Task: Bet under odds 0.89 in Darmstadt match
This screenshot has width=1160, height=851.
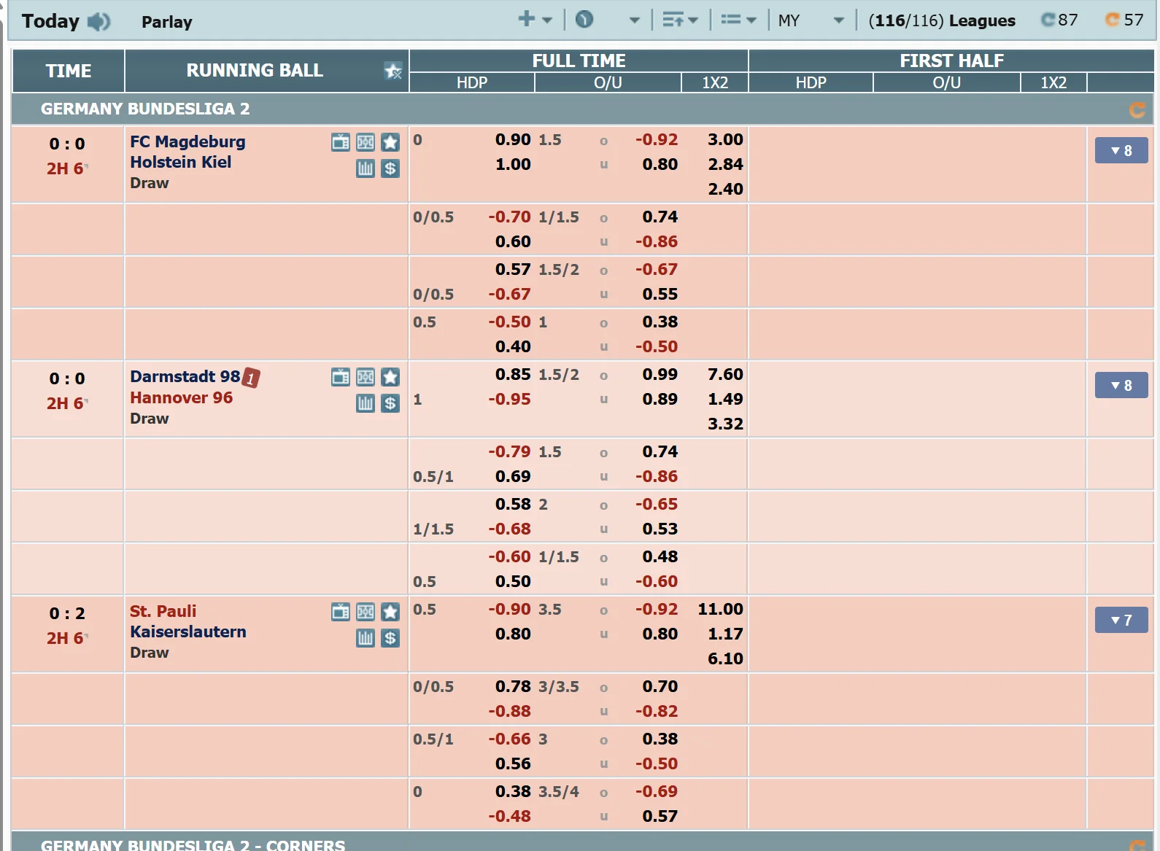Action: point(660,399)
